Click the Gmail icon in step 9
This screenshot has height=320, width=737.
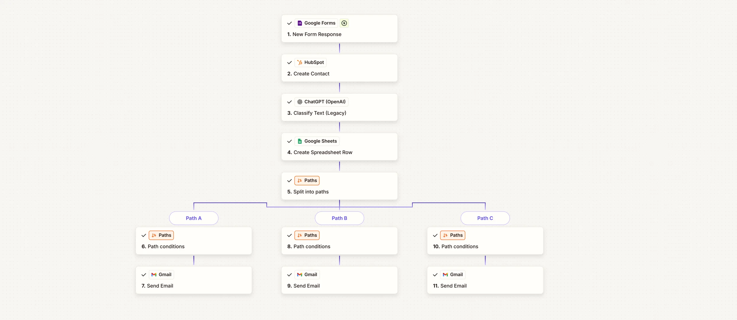(300, 275)
